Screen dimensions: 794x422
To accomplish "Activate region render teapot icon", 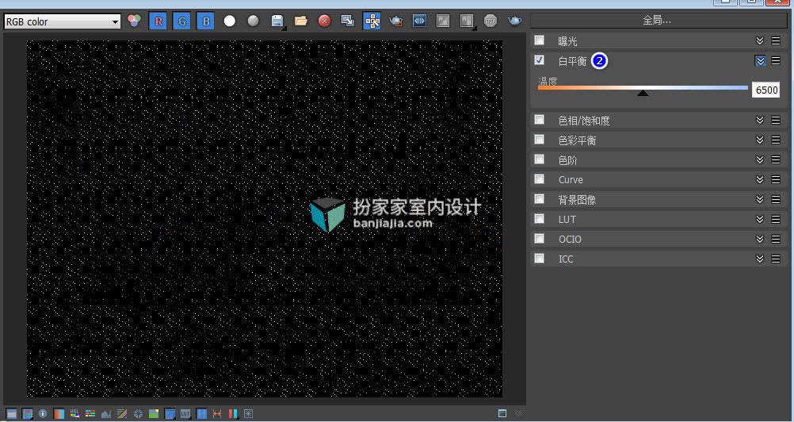I will click(395, 21).
